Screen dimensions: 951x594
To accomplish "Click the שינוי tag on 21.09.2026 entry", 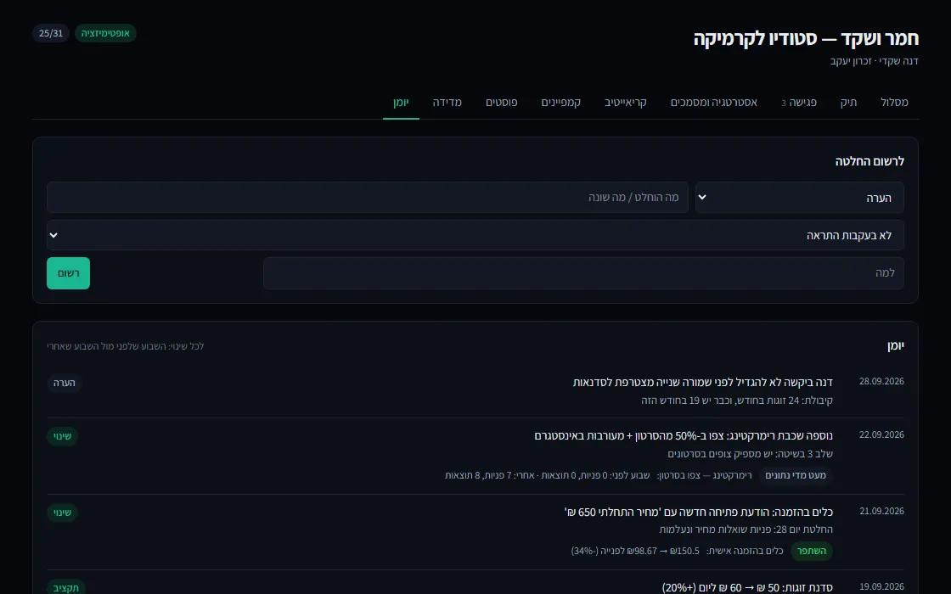I will [x=62, y=513].
